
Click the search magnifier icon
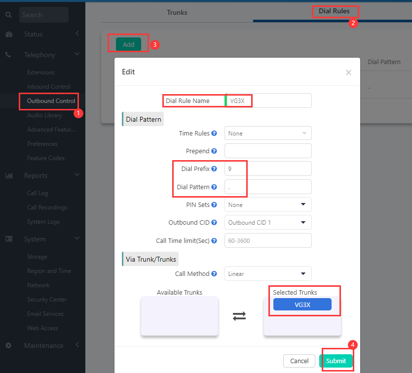[8, 15]
